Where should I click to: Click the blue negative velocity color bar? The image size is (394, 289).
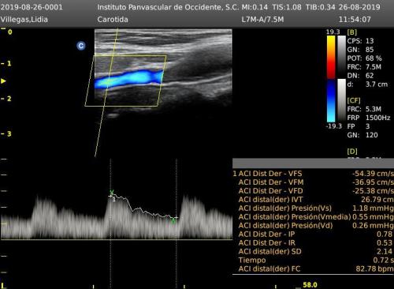point(331,100)
